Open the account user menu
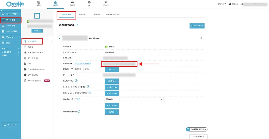Screen dimensions: 269x139 [x=254, y=4]
